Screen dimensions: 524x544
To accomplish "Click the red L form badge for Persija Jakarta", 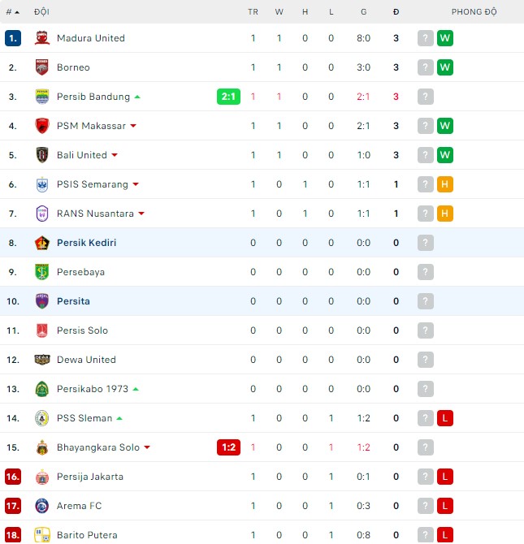I will pyautogui.click(x=444, y=477).
